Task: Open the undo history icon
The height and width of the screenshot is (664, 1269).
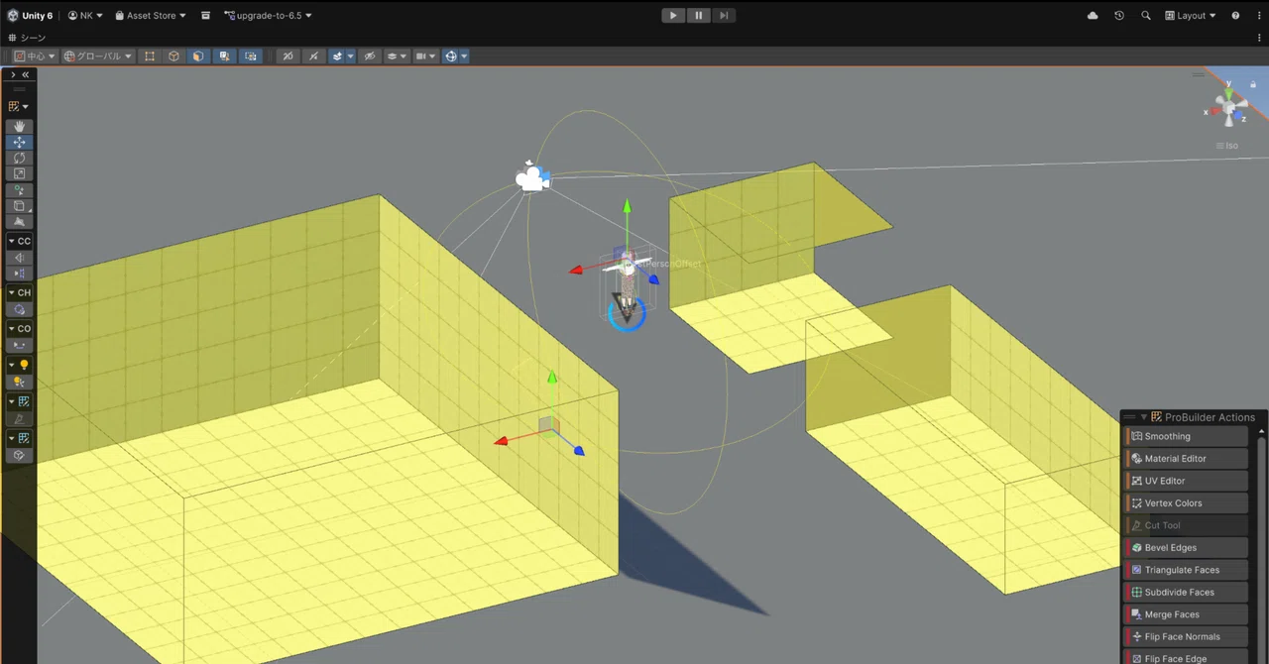Action: pos(1119,16)
